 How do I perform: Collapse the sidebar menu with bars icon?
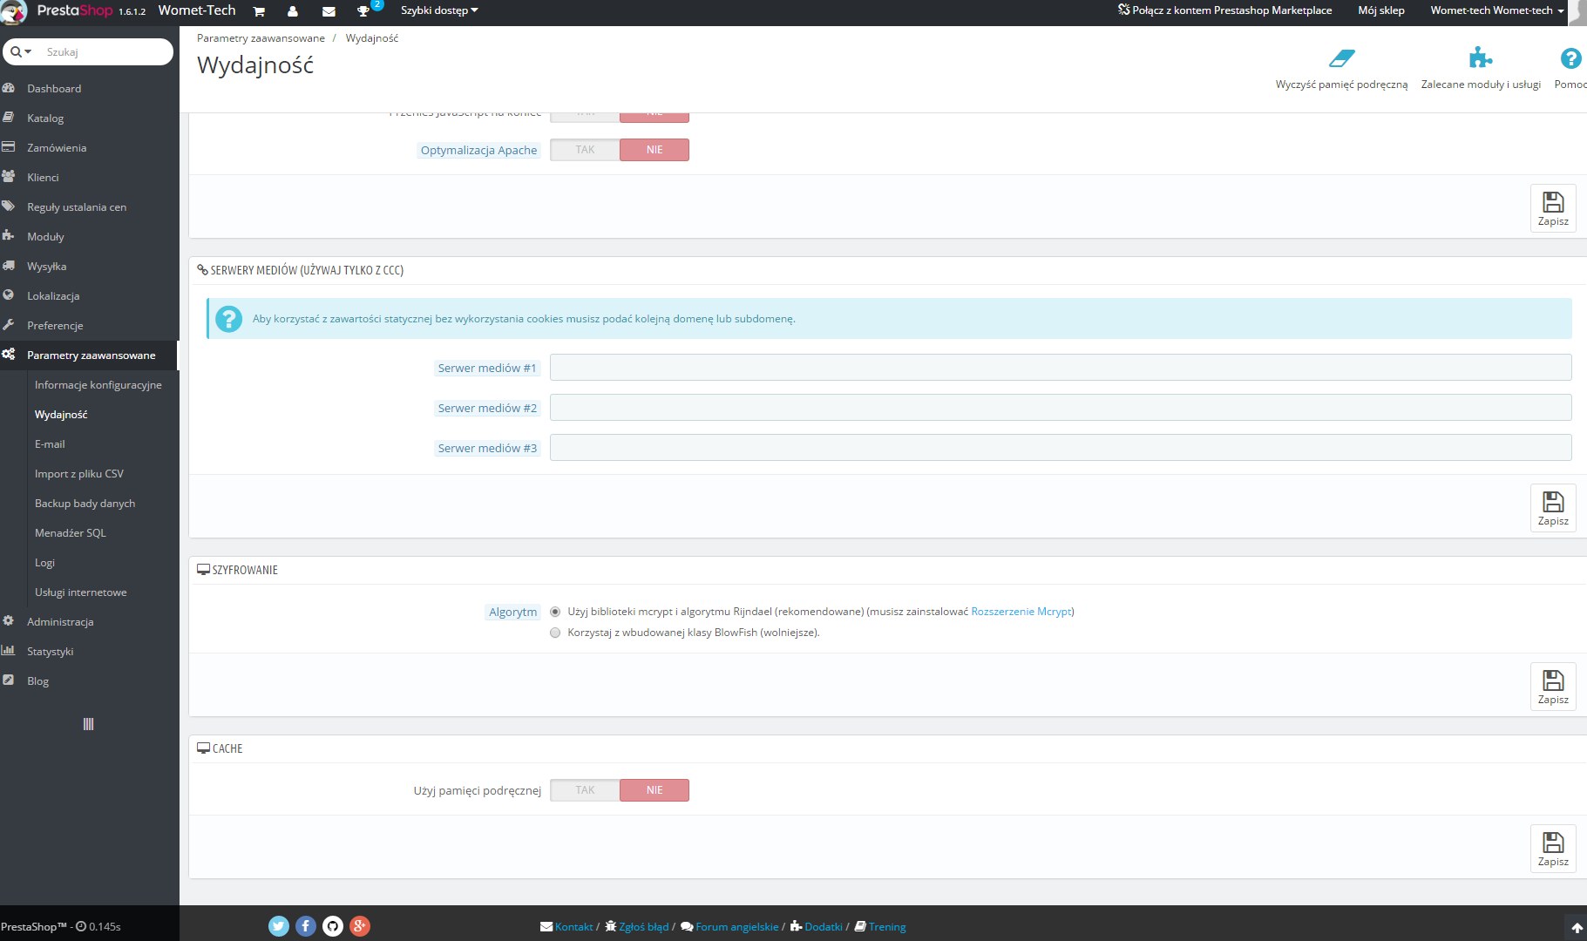click(x=88, y=724)
